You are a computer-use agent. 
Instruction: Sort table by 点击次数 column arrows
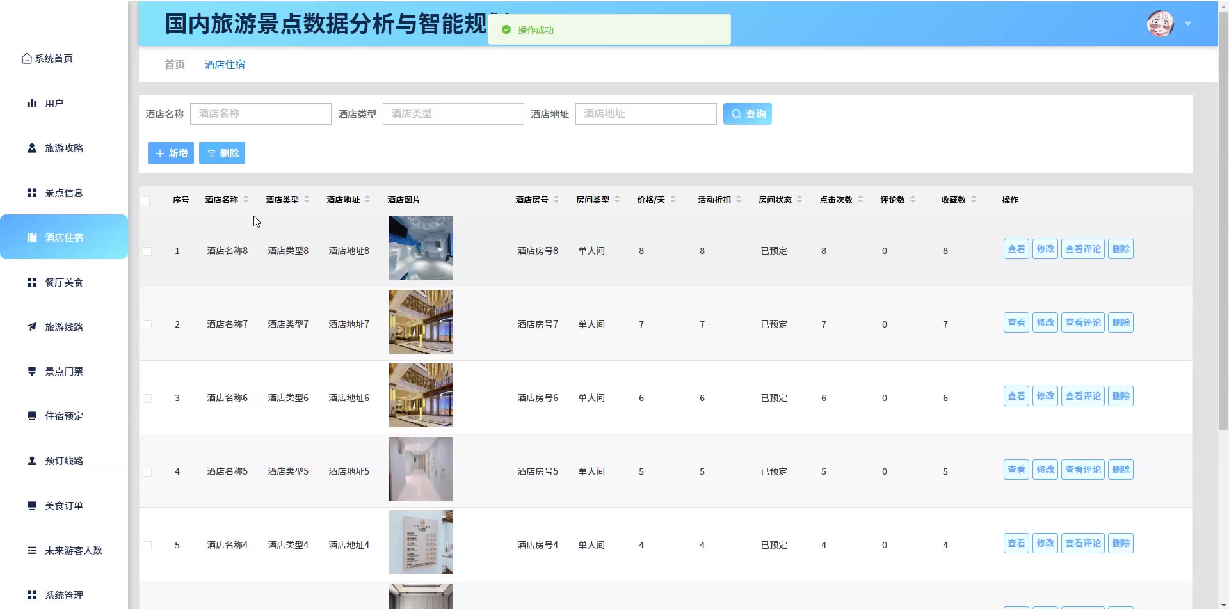[860, 200]
